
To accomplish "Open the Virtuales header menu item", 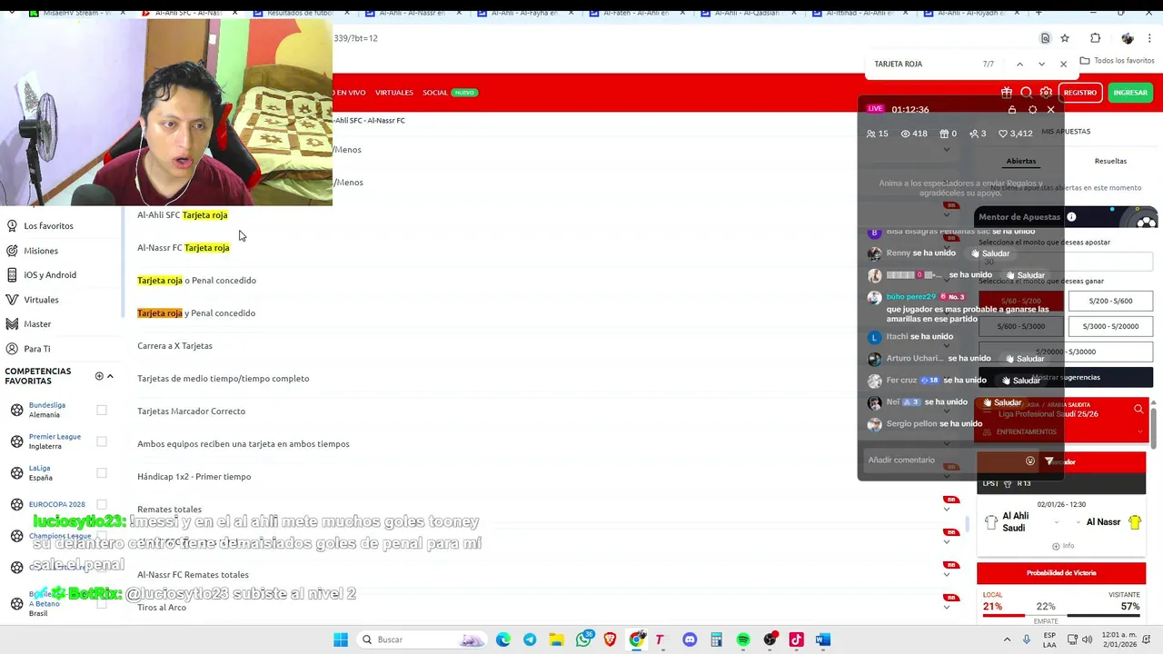I will pyautogui.click(x=394, y=93).
